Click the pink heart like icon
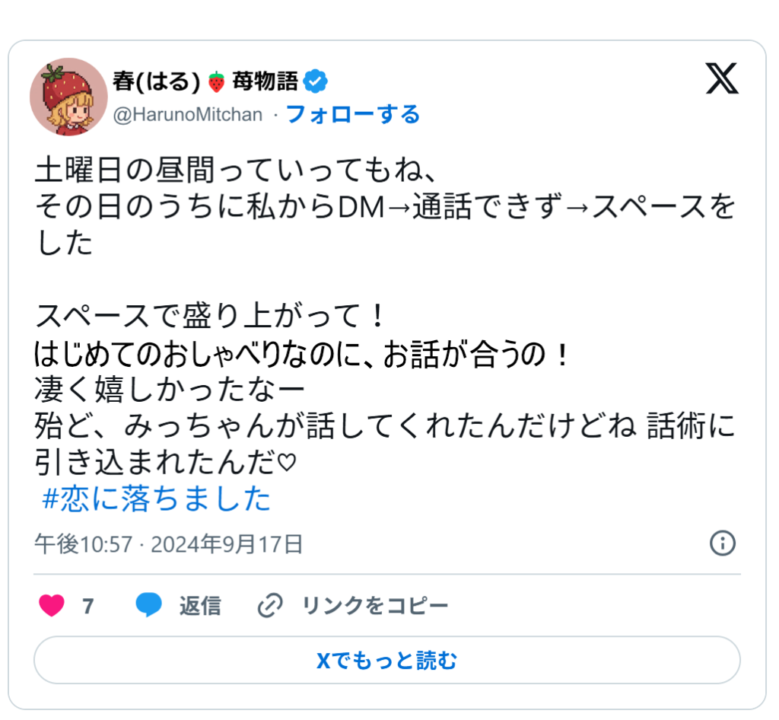 (52, 605)
